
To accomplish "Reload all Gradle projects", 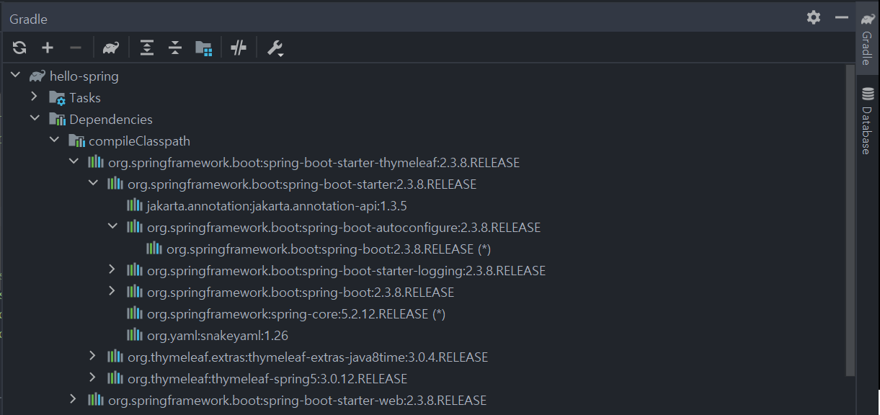I will (x=19, y=48).
